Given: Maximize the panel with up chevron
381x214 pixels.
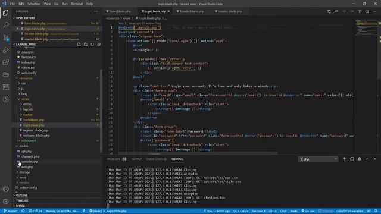Looking at the screenshot, I should pyautogui.click(x=367, y=159).
